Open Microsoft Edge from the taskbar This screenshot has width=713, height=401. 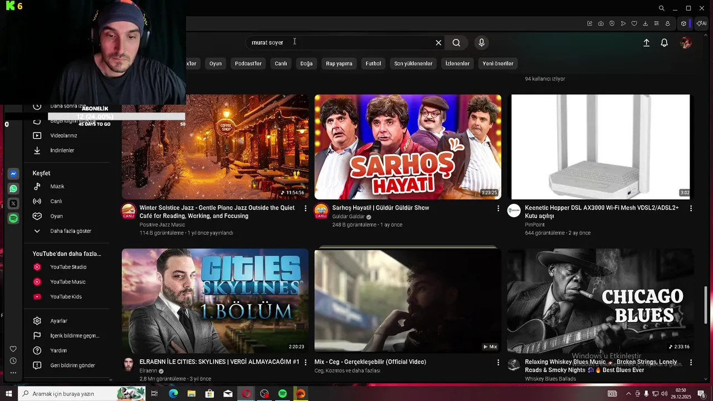point(173,394)
